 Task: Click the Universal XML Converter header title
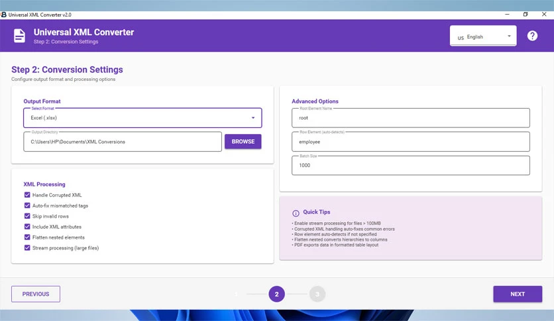click(83, 32)
